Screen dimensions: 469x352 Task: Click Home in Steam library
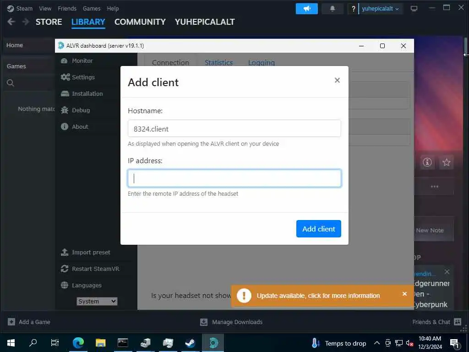click(x=15, y=45)
